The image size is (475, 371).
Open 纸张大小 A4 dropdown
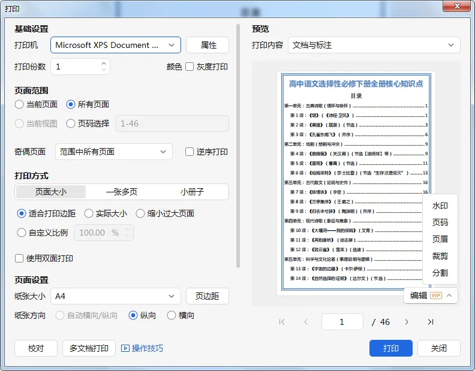coord(116,296)
